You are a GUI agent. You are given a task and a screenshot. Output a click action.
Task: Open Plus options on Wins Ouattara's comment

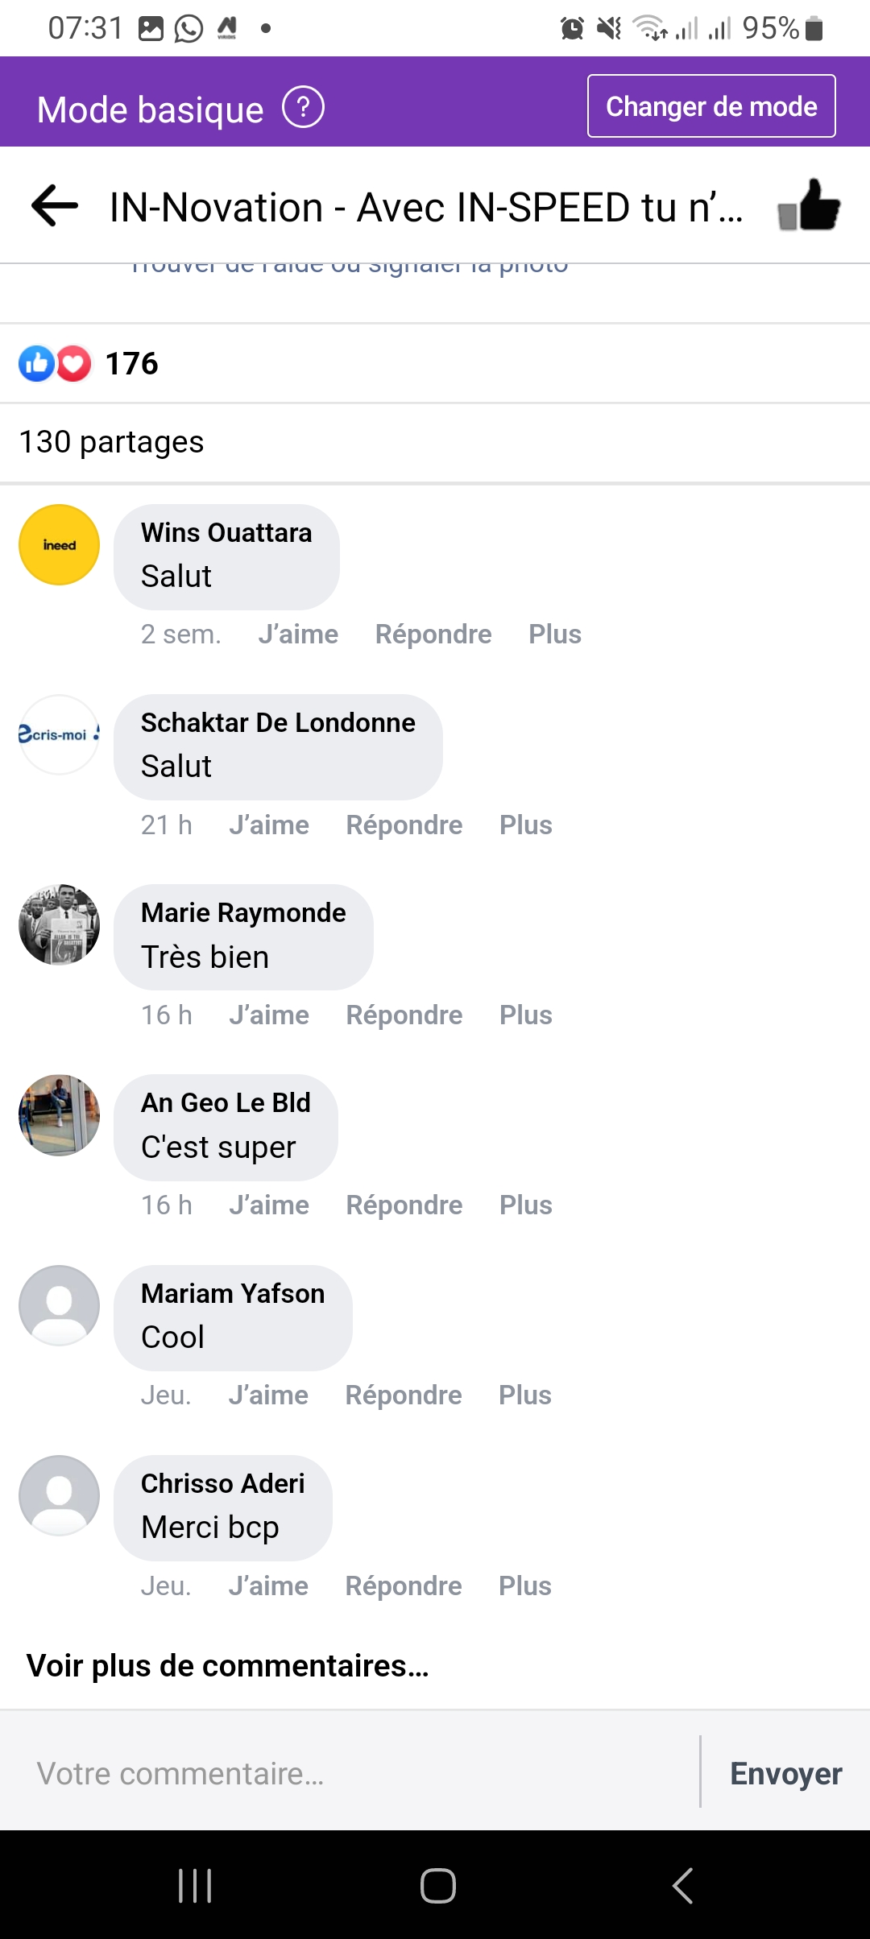[555, 635]
